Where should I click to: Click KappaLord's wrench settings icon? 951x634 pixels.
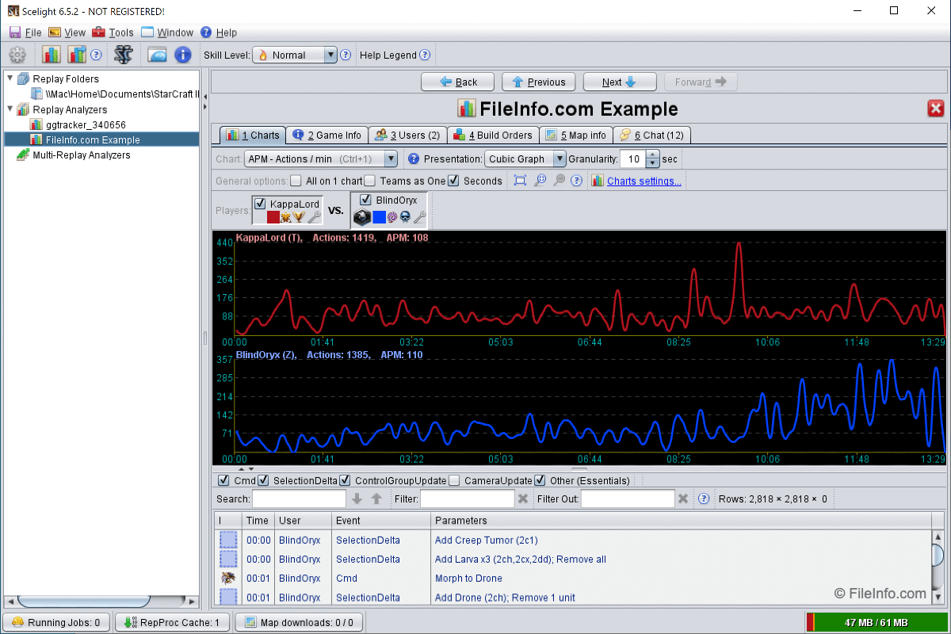click(x=315, y=217)
